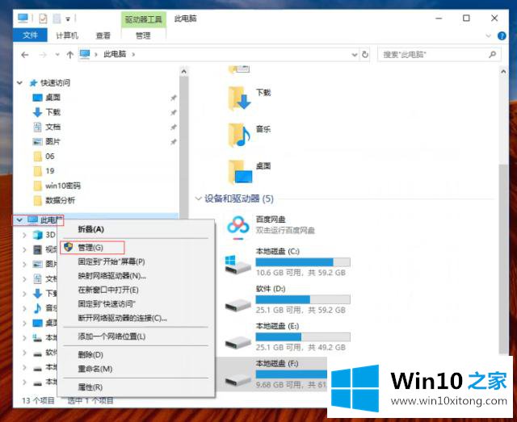
Task: Open the 音乐 folder icon in main pane
Action: coord(239,135)
